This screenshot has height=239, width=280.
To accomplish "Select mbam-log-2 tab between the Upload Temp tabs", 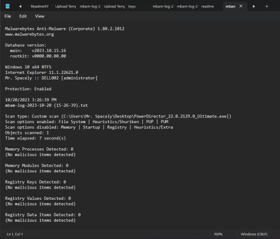I will 90,6.
